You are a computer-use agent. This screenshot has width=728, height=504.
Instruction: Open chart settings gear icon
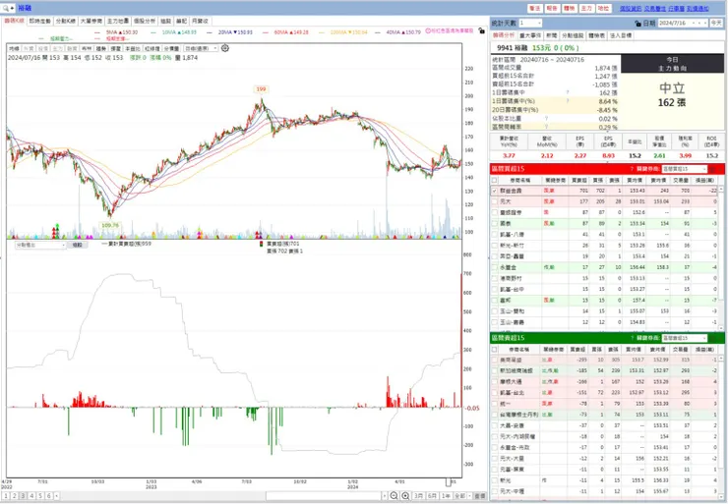tap(225, 48)
